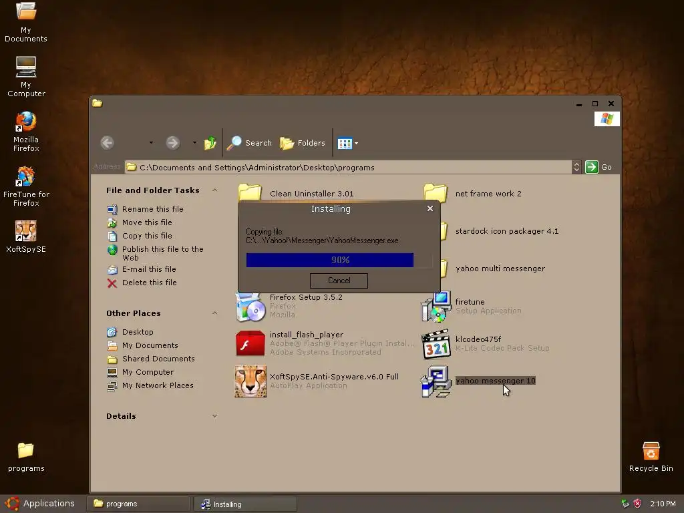Viewport: 684px width, 513px height.
Task: Click the Go button
Action: (599, 167)
